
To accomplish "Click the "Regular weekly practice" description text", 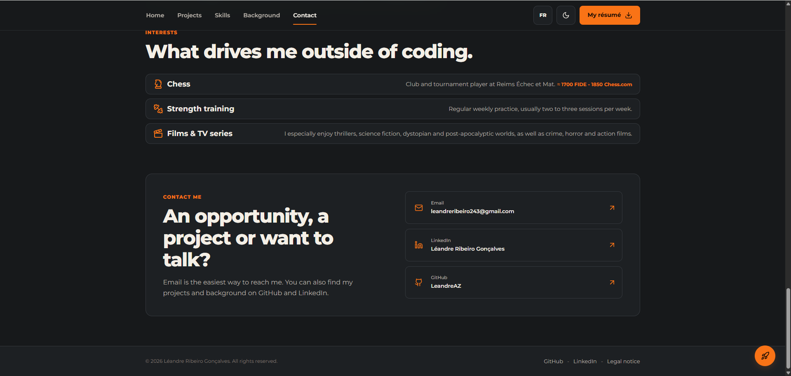I will click(x=540, y=109).
